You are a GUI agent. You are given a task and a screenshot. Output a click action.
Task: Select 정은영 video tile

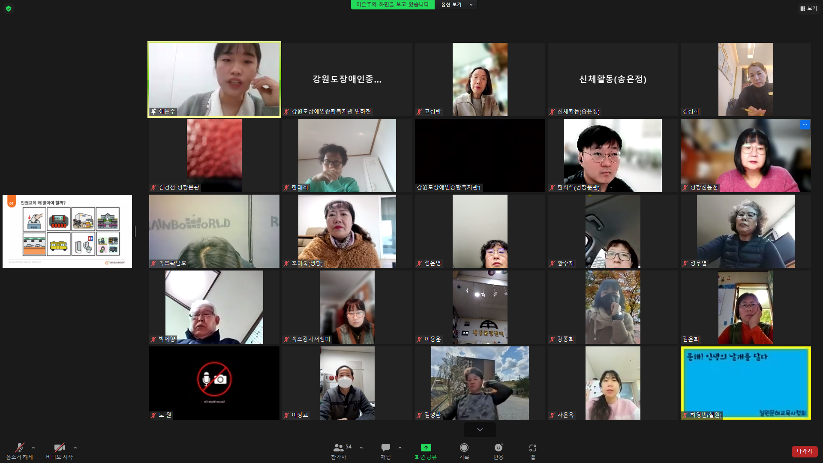(x=480, y=231)
